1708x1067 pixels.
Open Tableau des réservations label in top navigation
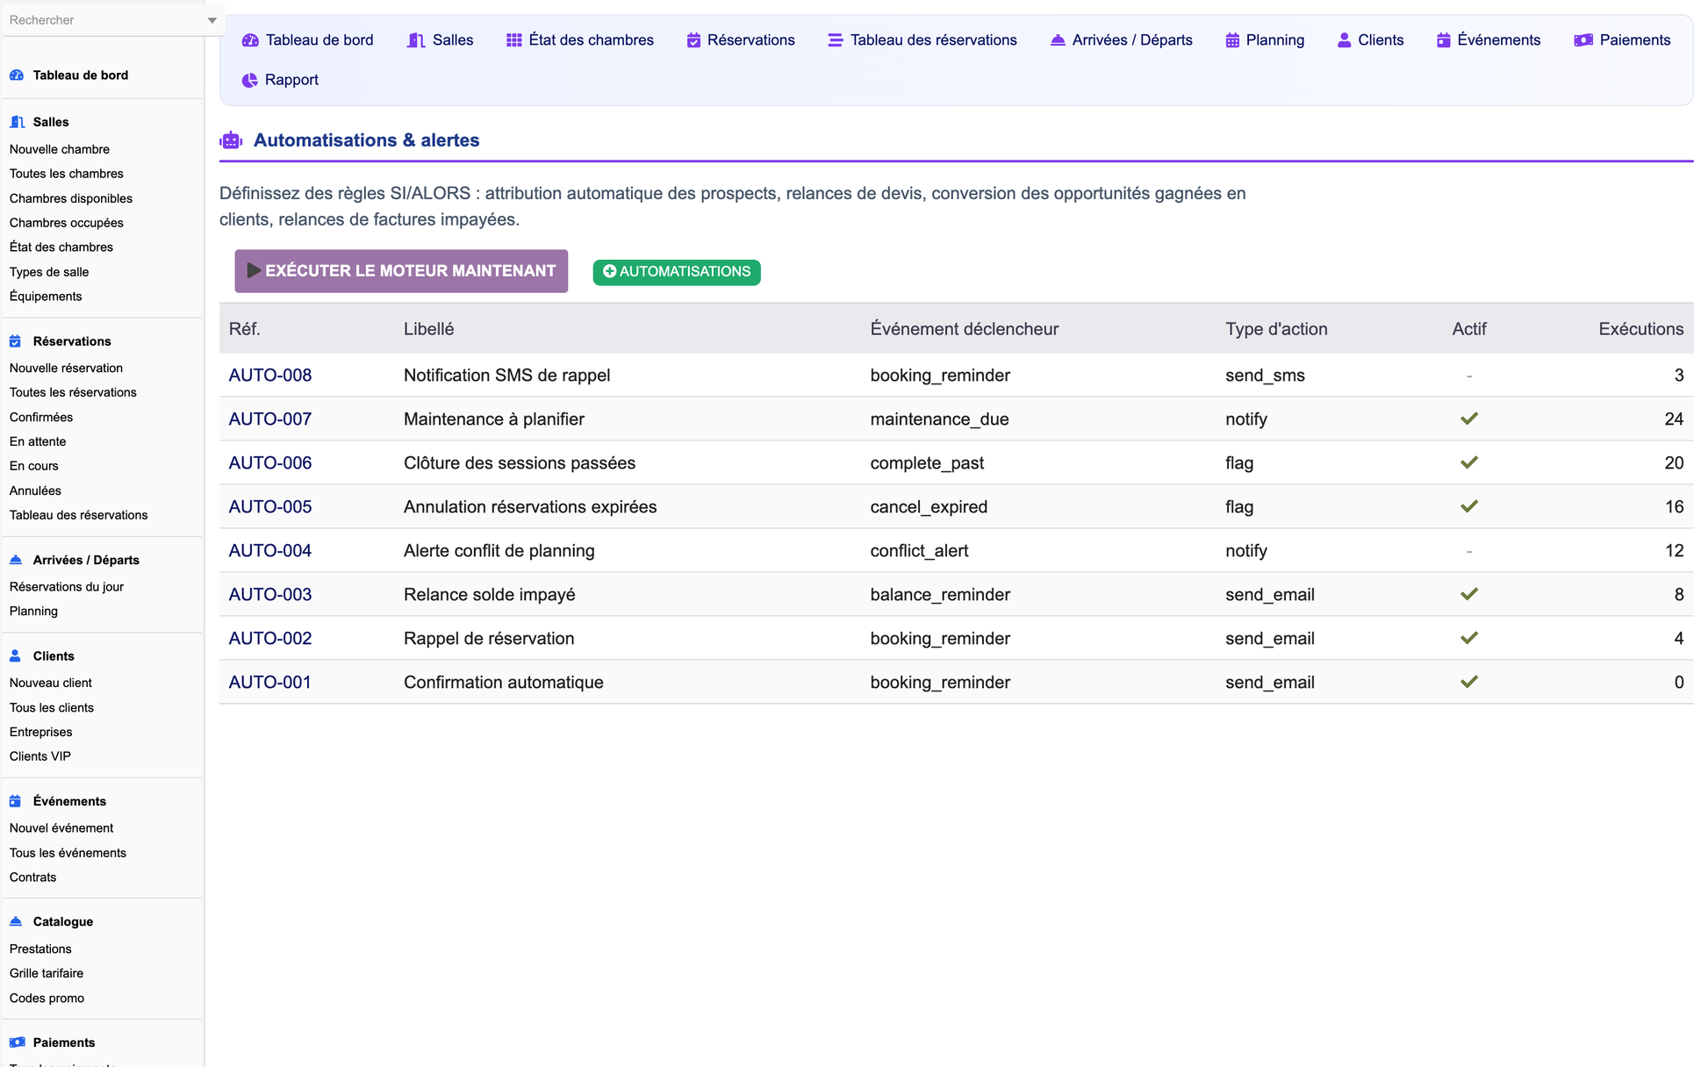[934, 40]
